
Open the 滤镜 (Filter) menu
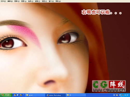[37, 1]
